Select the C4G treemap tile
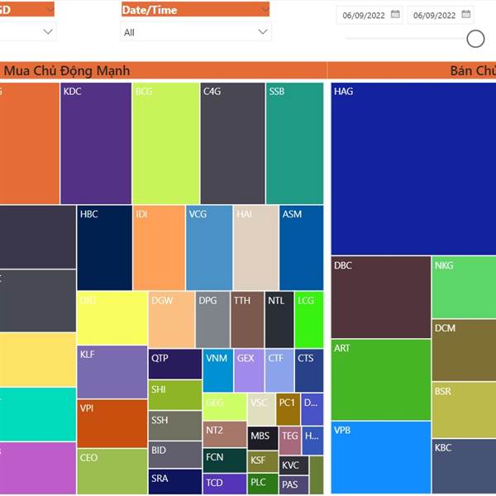Image resolution: width=496 pixels, height=496 pixels. [233, 143]
